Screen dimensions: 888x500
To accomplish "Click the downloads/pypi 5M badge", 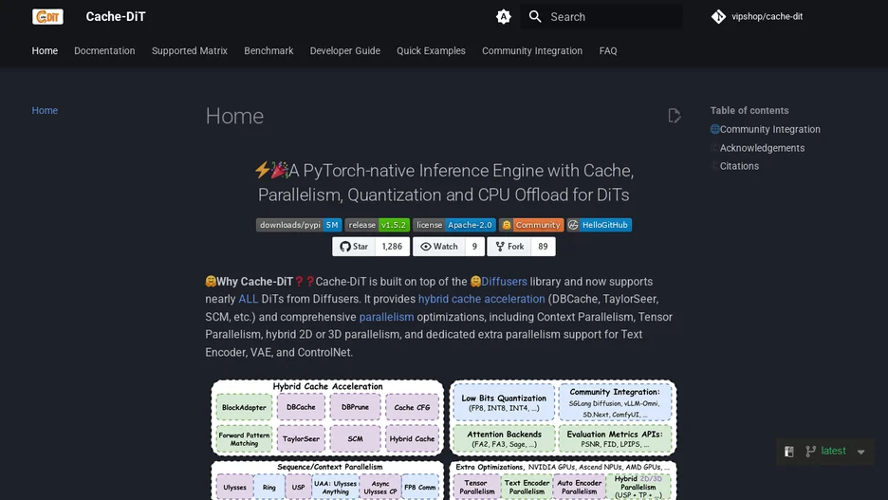I will click(299, 225).
